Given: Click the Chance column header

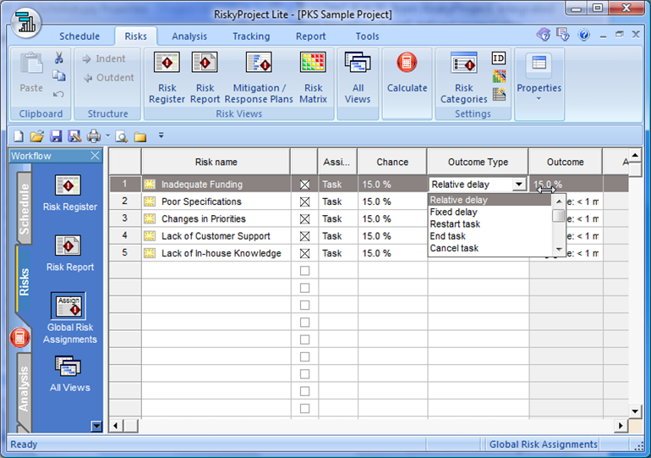Looking at the screenshot, I should point(391,162).
